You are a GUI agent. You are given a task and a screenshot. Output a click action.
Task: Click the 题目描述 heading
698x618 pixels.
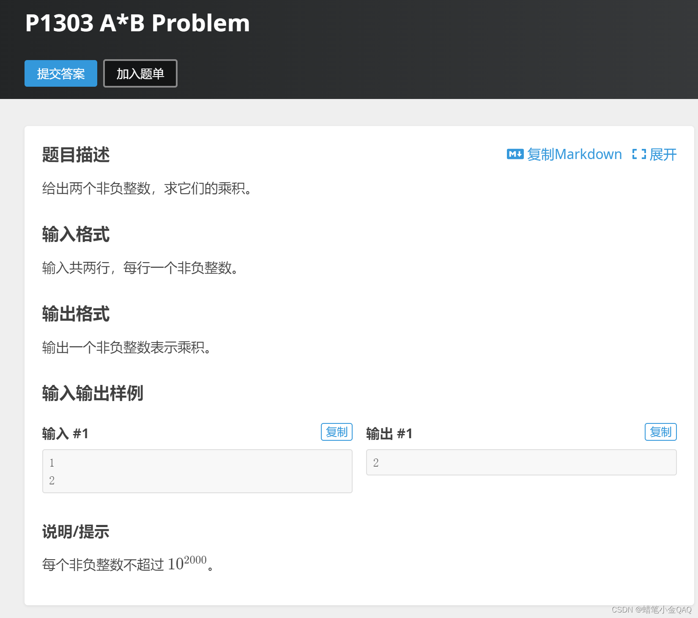[76, 154]
